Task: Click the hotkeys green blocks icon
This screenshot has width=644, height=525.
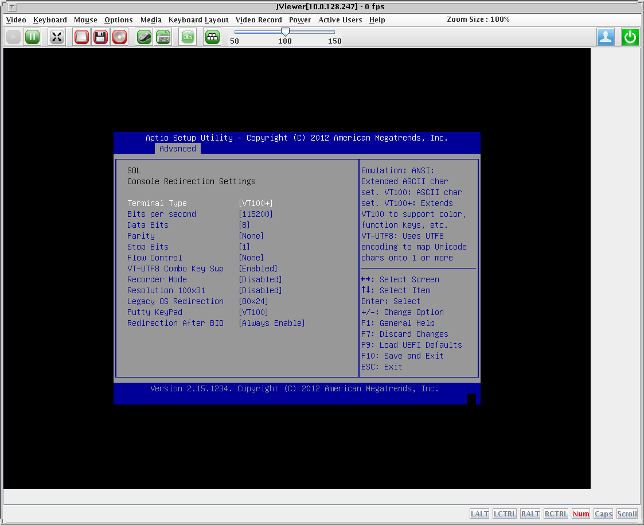Action: pyautogui.click(x=212, y=37)
